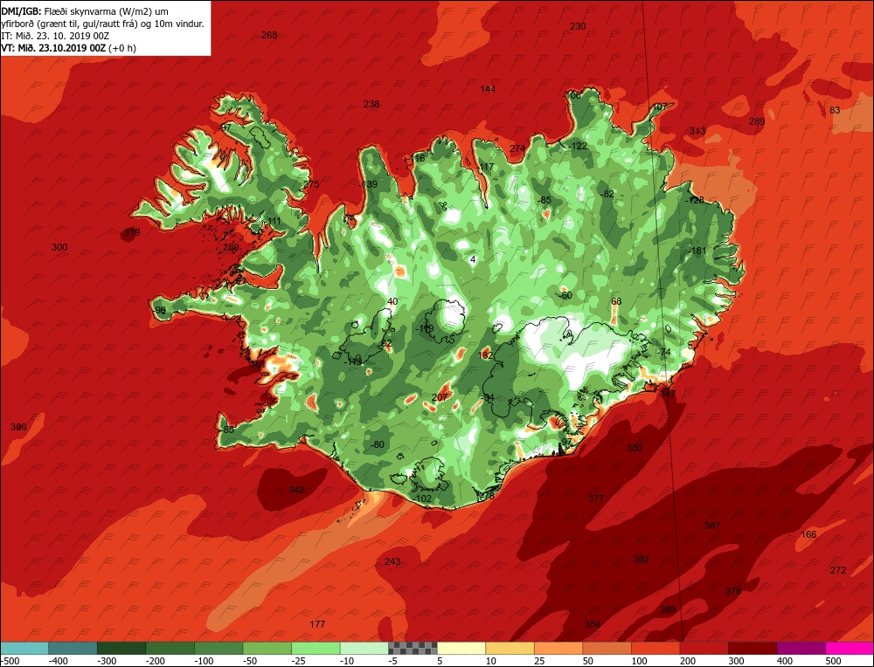The image size is (874, 667).
Task: Click the legend label -500
Action: click(x=9, y=661)
